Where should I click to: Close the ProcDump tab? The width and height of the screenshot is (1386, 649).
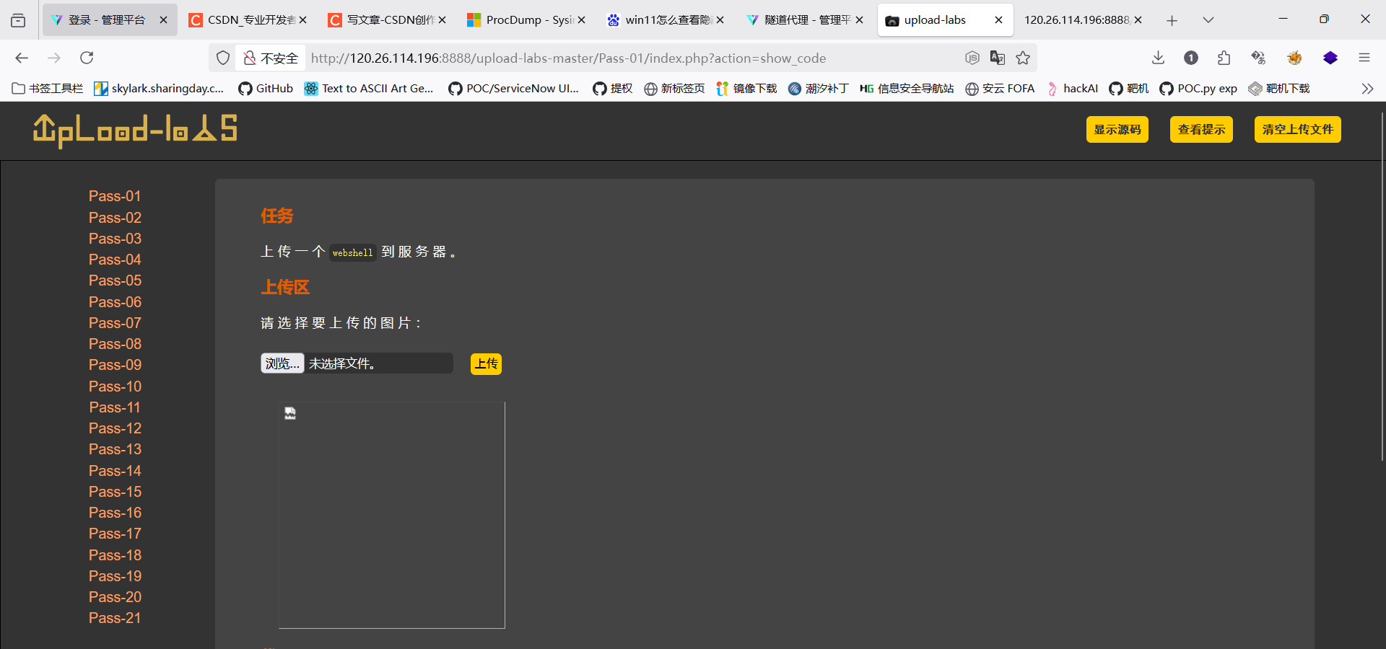[x=581, y=20]
